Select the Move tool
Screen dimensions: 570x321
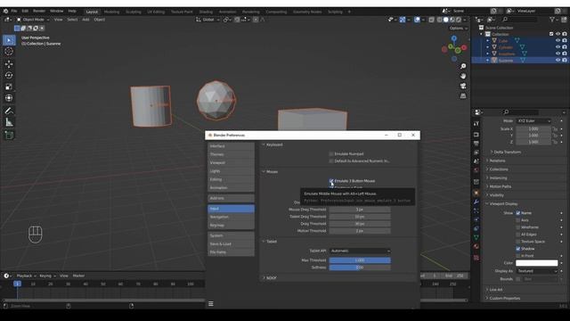point(9,64)
